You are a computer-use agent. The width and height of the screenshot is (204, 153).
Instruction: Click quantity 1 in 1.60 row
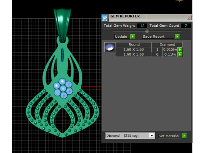click(157, 49)
